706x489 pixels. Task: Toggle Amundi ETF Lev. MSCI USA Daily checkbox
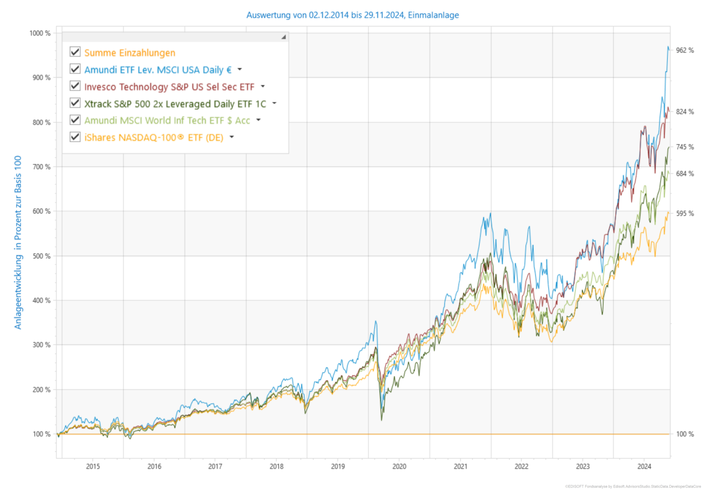75,69
